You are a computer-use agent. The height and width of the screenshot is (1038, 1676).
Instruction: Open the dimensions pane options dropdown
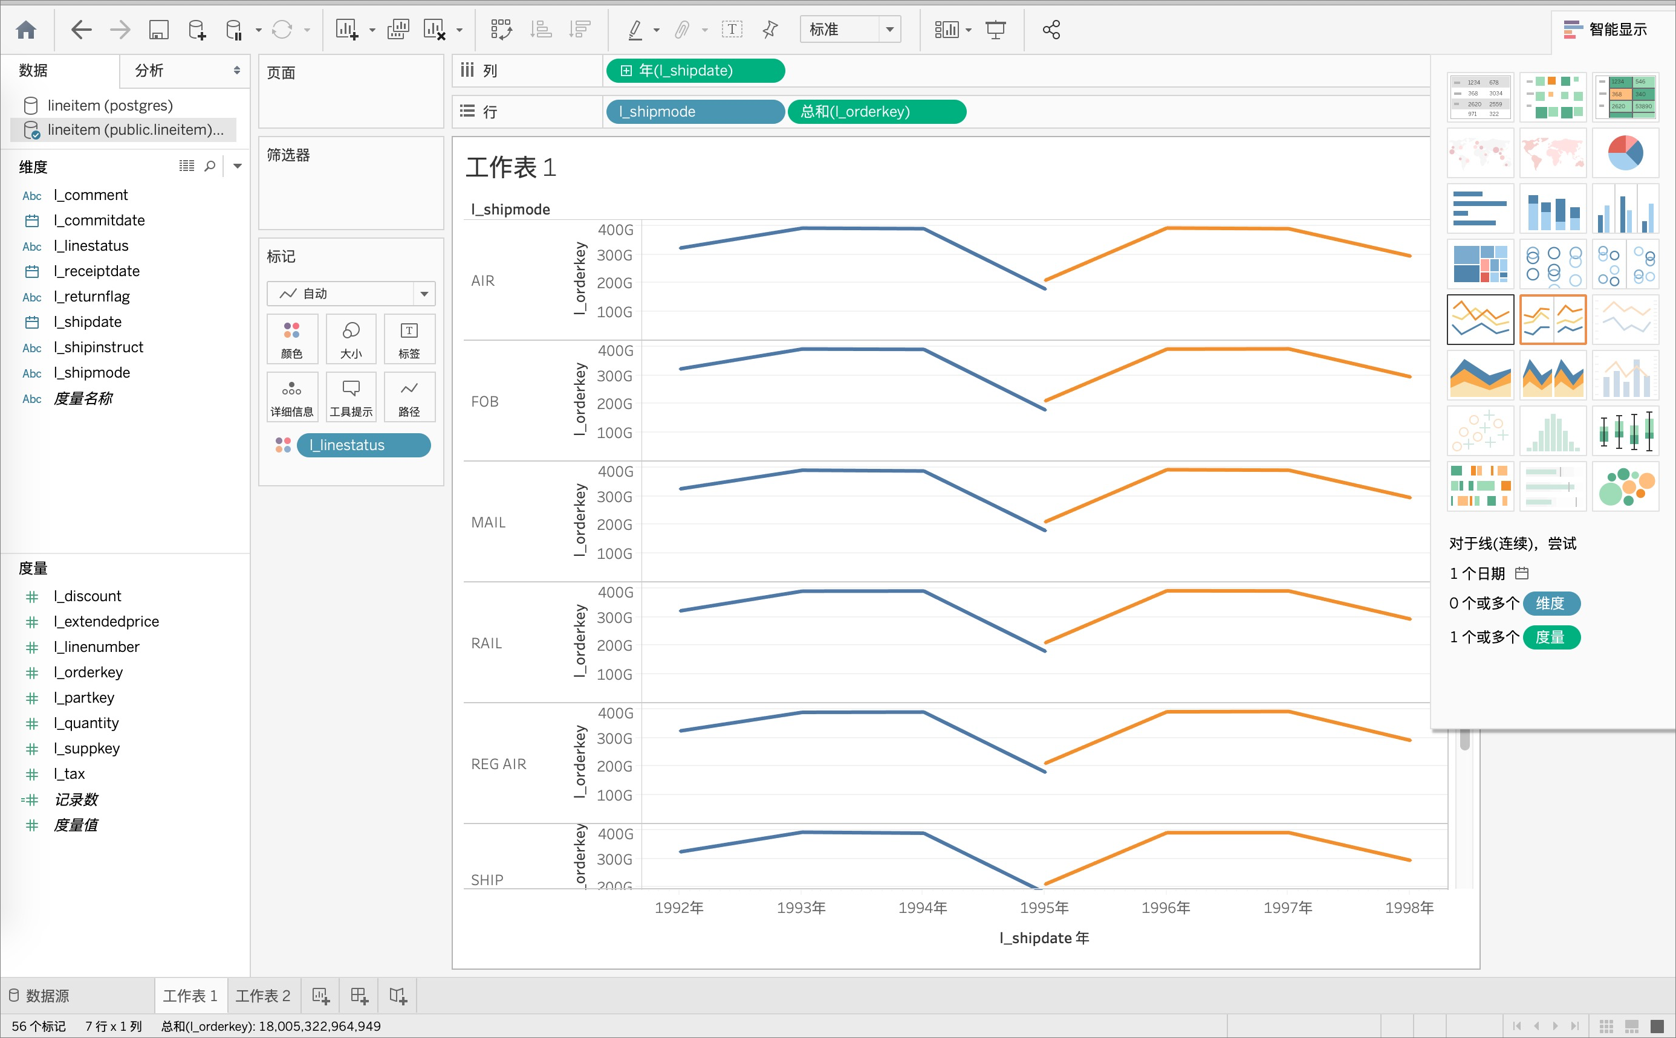pos(237,166)
